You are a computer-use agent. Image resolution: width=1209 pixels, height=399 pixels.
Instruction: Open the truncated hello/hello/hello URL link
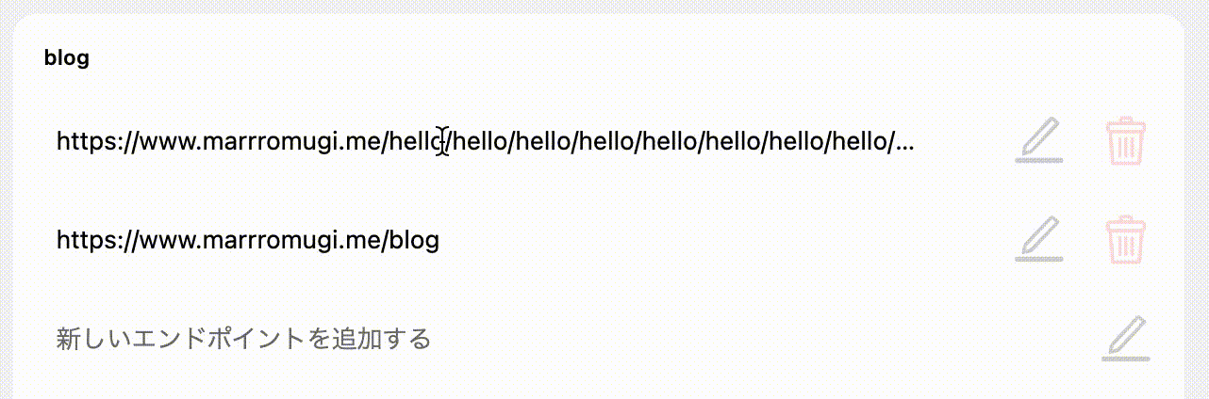pos(485,143)
